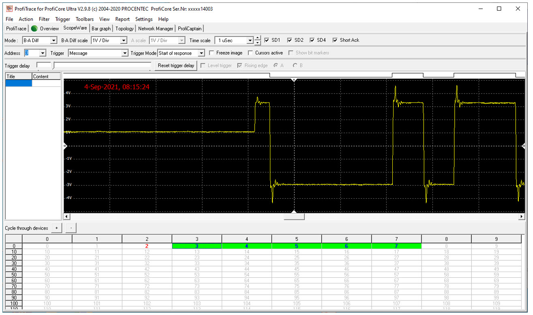Image resolution: width=533 pixels, height=315 pixels.
Task: Expand the disabled A scale dropdown
Action: 182,41
